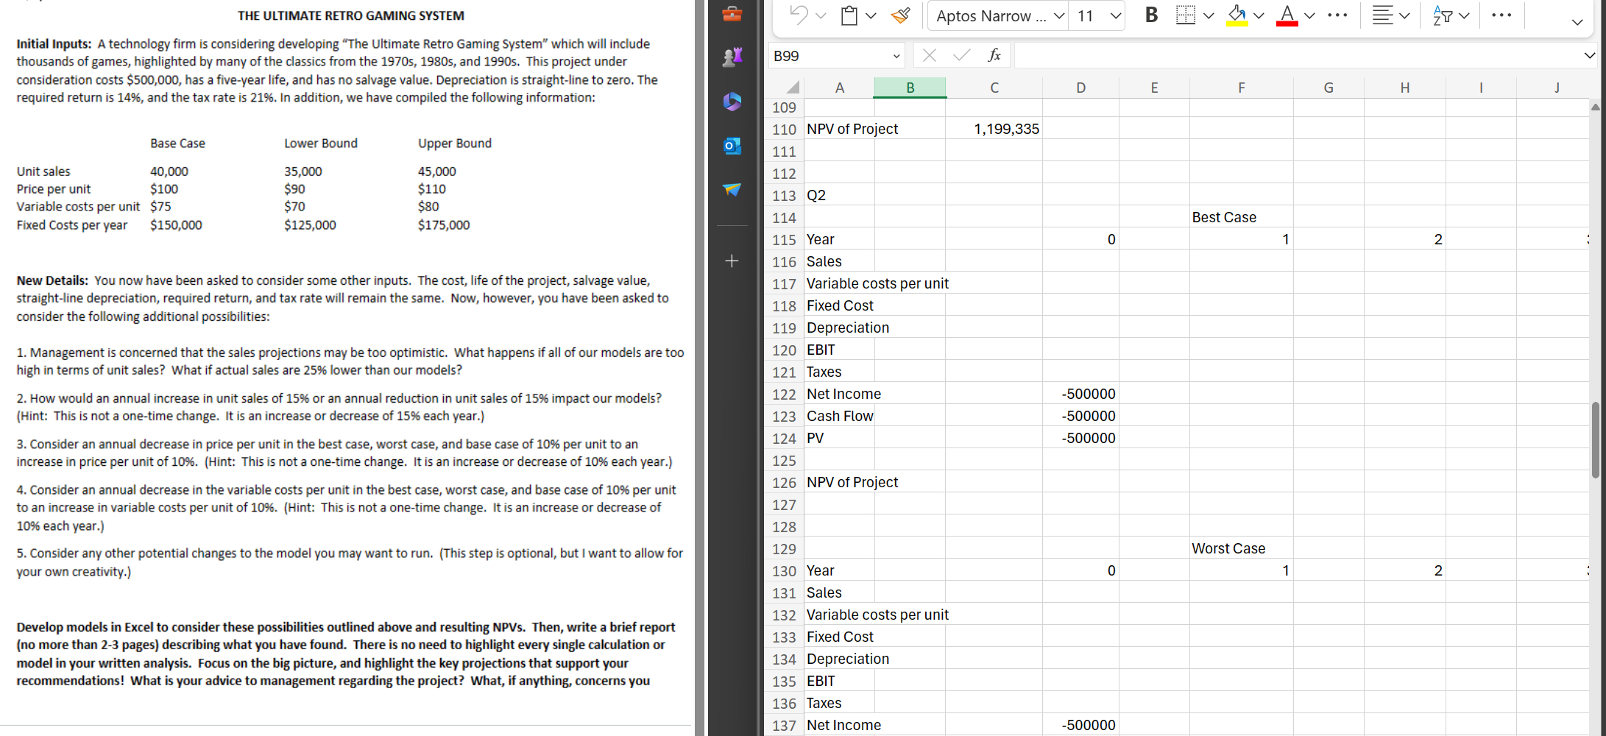The image size is (1606, 736).
Task: Apply red Font Color to the cell
Action: 1286,15
